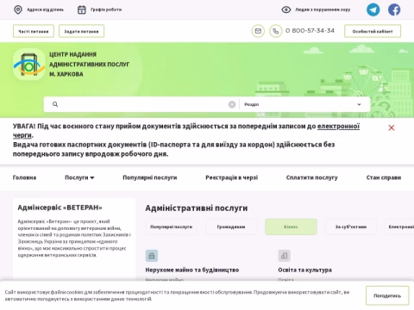Viewport: 414px width, 310px height.
Task: Open the Освіта та культура category
Action: click(x=304, y=270)
